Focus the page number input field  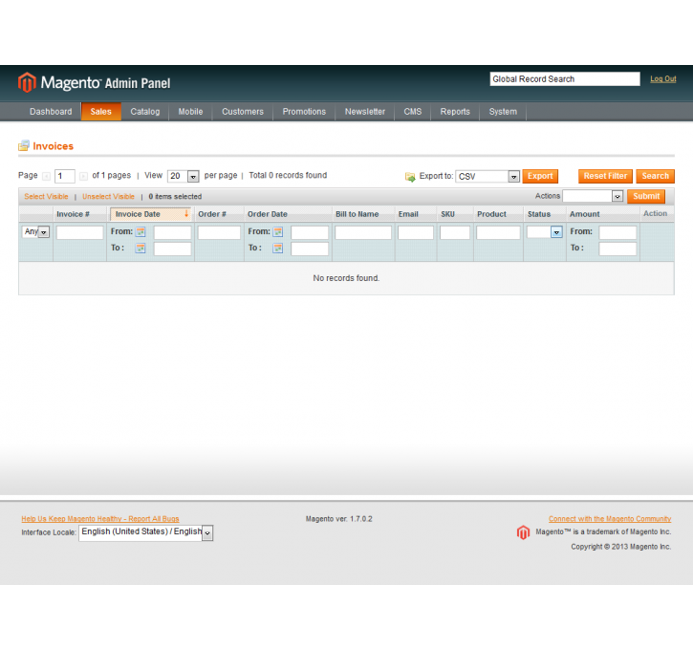[65, 176]
